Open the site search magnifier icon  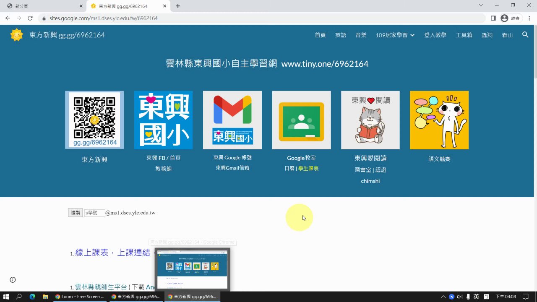525,35
